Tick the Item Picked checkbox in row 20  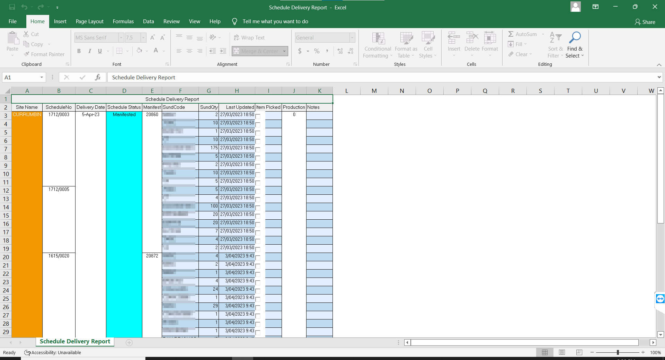(x=258, y=258)
